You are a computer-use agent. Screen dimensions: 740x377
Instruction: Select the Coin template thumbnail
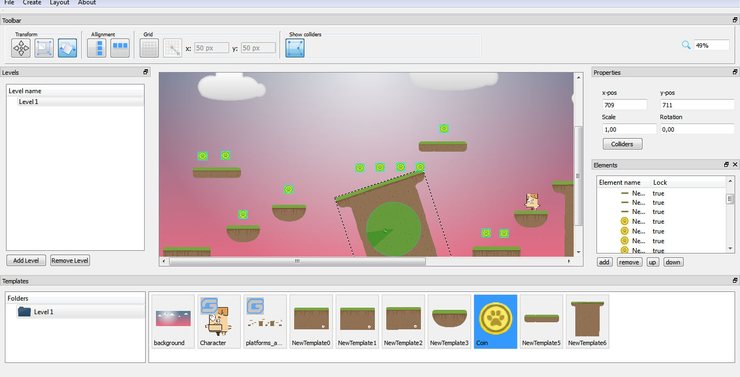point(495,322)
